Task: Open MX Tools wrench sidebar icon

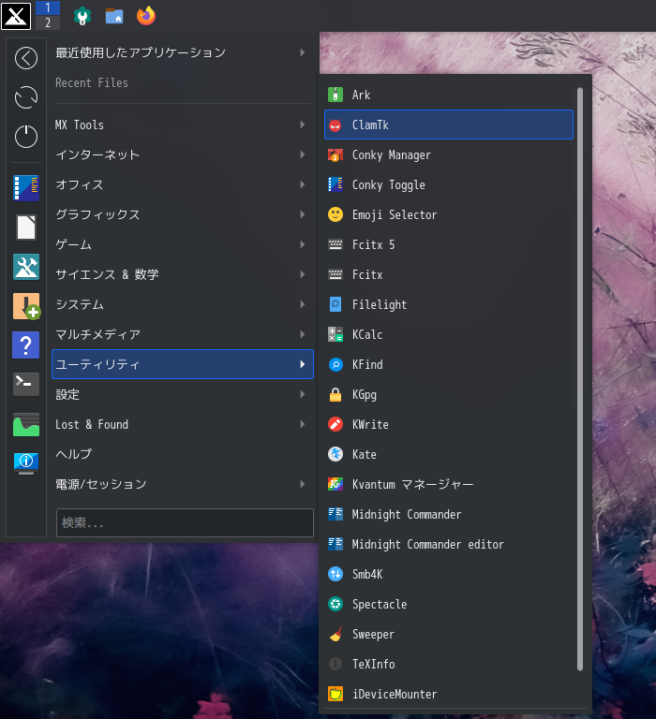Action: click(26, 267)
